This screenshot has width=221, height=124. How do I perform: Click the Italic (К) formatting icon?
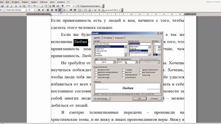coord(43,10)
